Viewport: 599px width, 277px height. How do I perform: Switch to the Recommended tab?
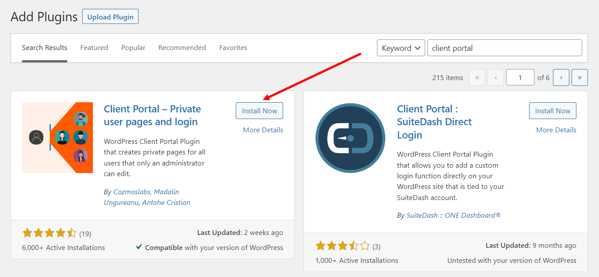click(x=182, y=48)
